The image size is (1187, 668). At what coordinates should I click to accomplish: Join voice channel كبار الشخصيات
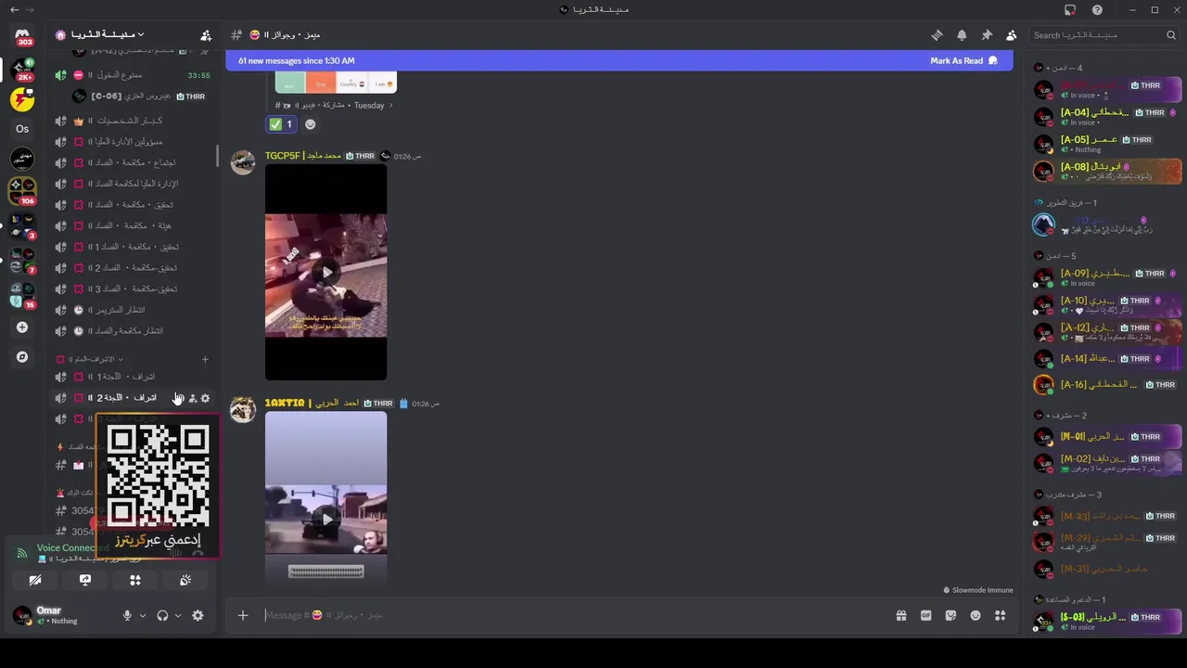(x=130, y=121)
